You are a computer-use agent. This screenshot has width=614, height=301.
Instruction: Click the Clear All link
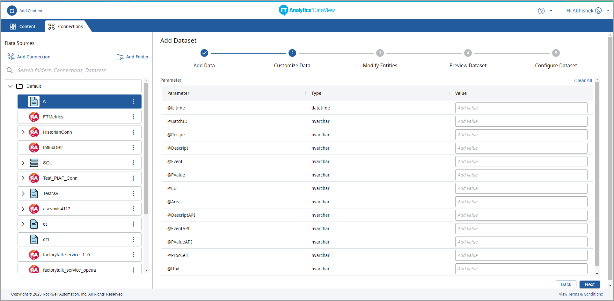[x=583, y=80]
